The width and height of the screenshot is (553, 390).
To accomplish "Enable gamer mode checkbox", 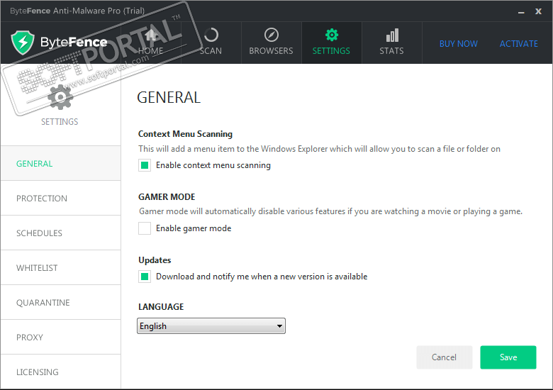I will click(145, 228).
